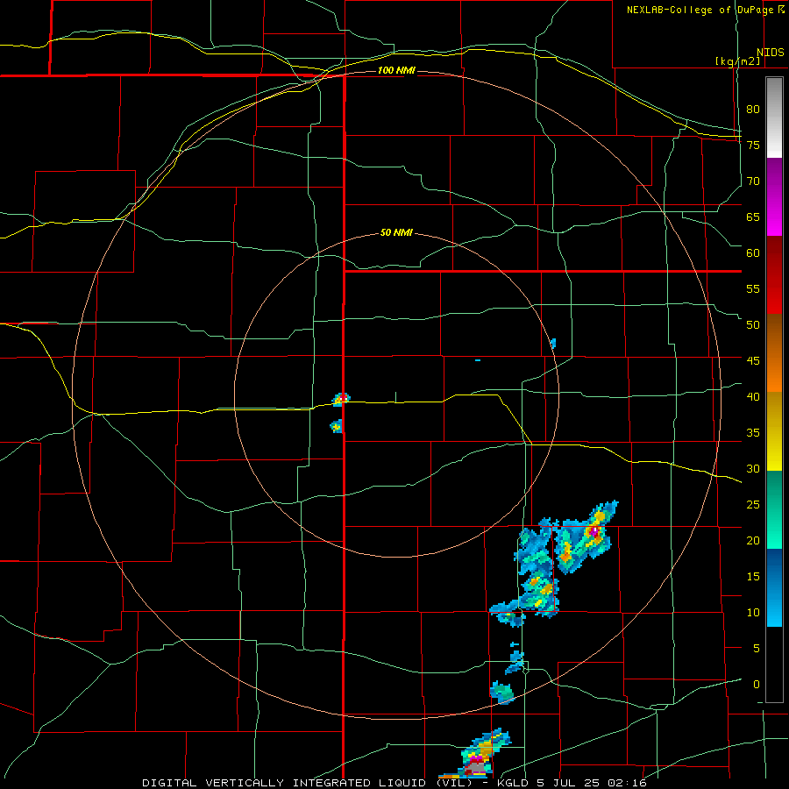
Task: Pick the orange-brown segment of color scale
Action: (x=774, y=353)
